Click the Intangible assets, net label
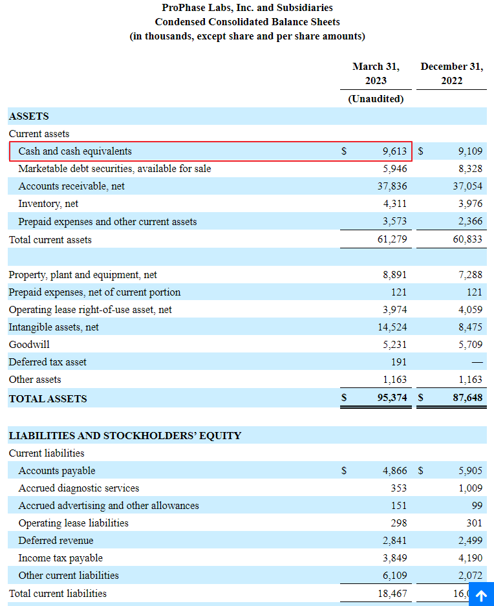The image size is (494, 606). 54,327
